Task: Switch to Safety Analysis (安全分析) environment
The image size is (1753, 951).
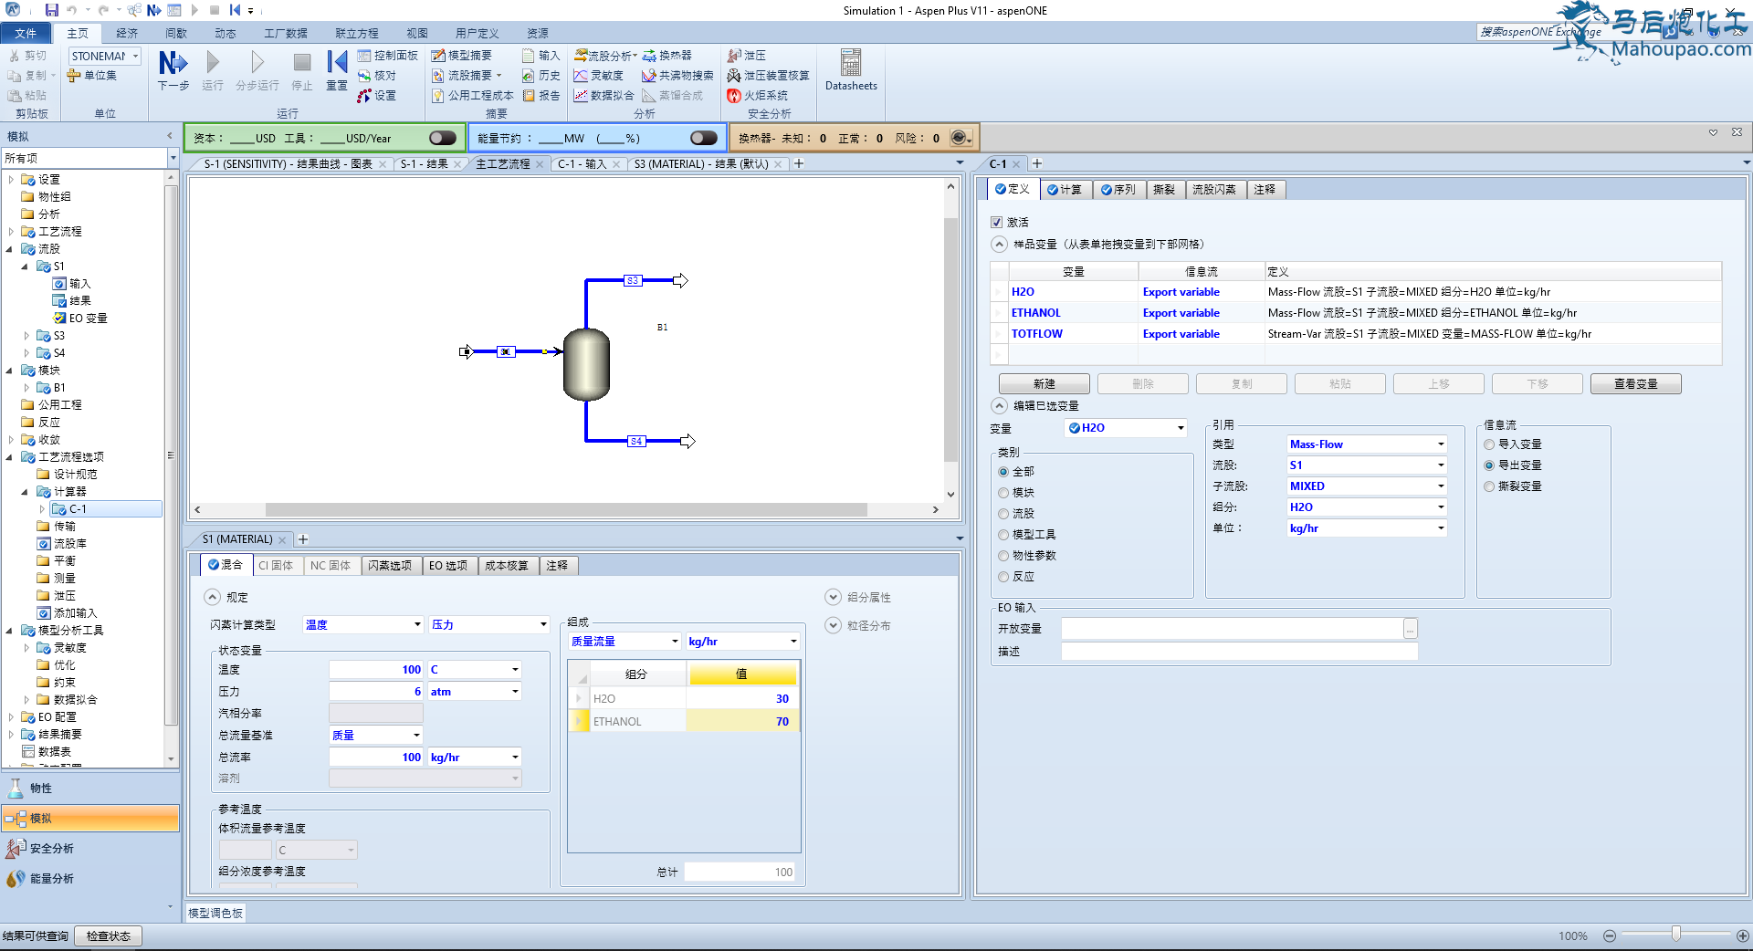Action: coord(89,849)
